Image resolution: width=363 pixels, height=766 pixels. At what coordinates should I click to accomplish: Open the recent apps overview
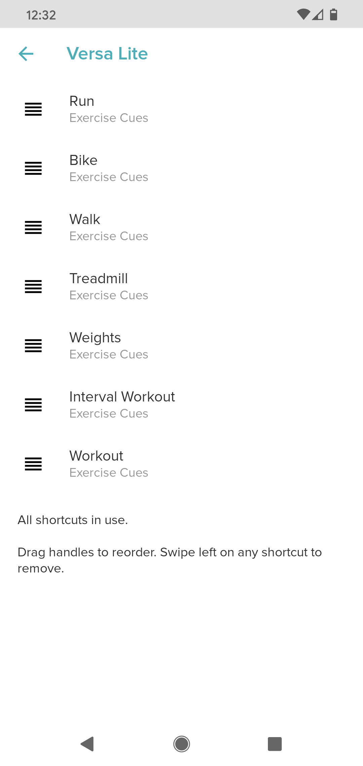tap(275, 744)
